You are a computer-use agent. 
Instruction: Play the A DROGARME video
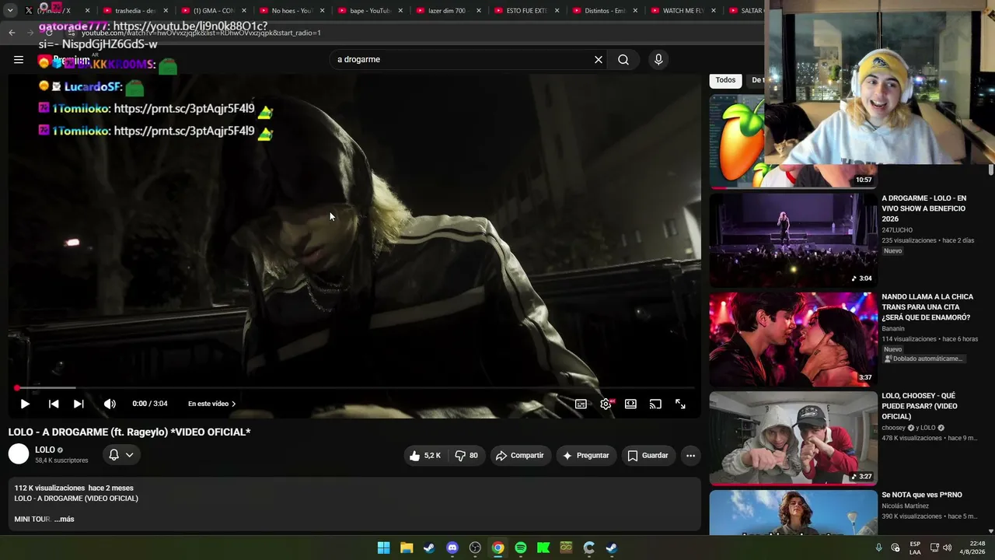25,404
